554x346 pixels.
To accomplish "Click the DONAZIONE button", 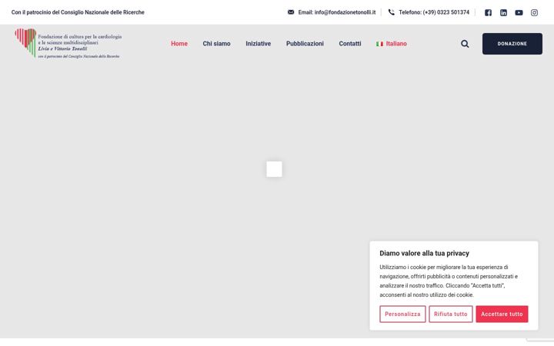I will tap(512, 44).
